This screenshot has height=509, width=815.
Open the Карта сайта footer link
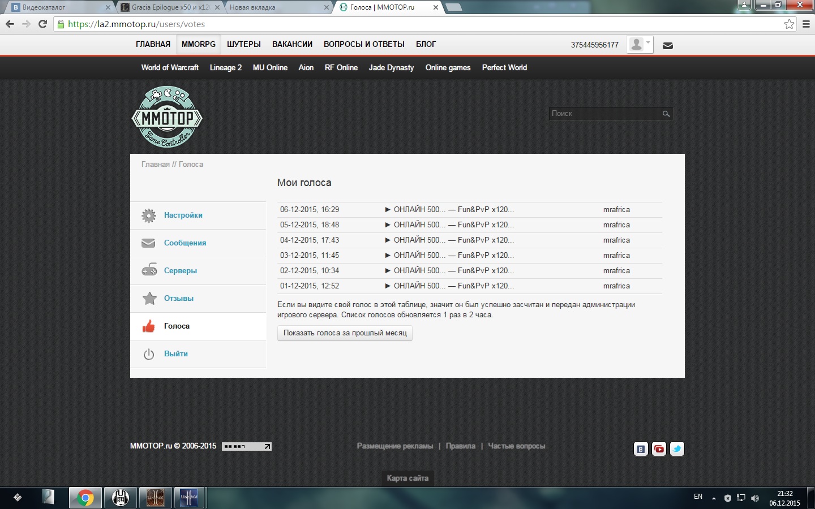click(407, 478)
